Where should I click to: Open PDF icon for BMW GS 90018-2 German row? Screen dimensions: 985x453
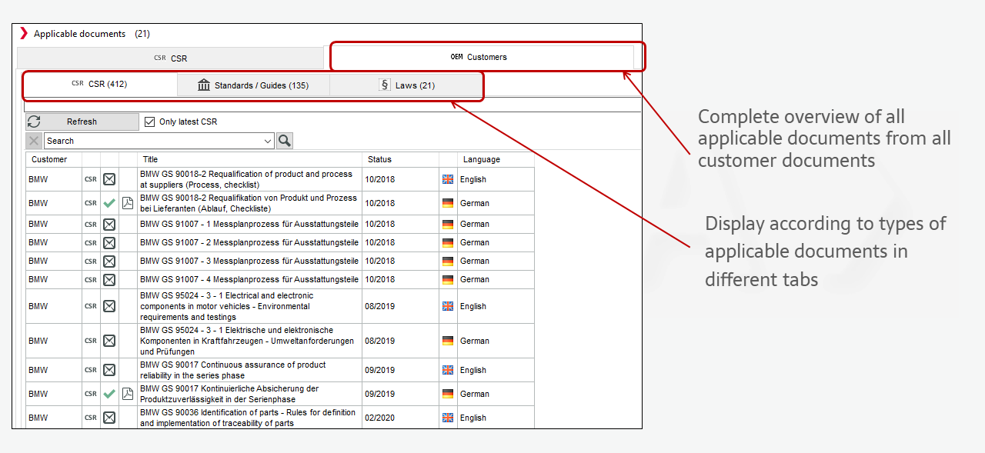coord(128,203)
